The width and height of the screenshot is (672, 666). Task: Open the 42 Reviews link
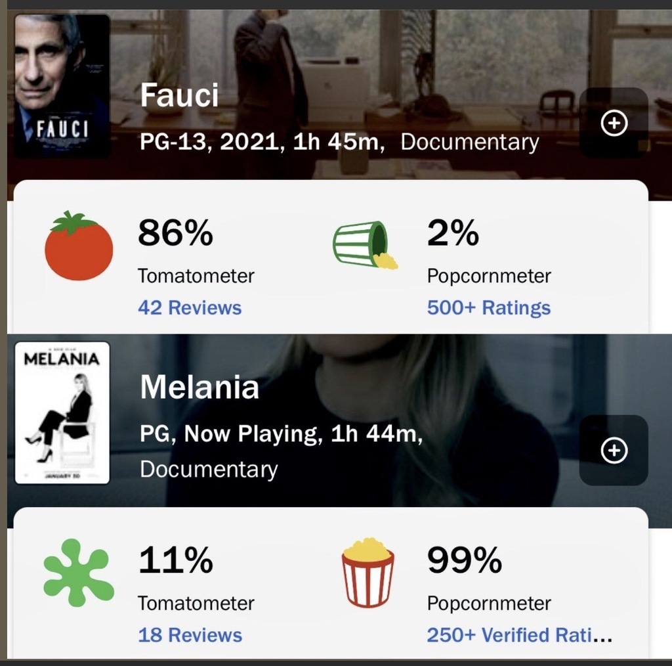tap(190, 307)
